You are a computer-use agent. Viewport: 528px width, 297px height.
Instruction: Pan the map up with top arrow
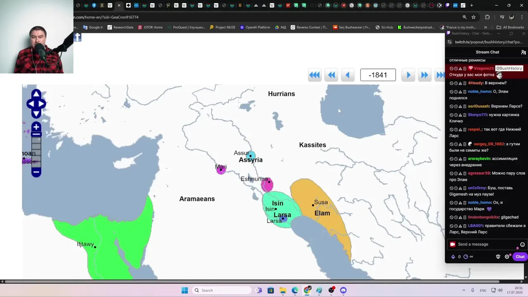click(x=36, y=94)
